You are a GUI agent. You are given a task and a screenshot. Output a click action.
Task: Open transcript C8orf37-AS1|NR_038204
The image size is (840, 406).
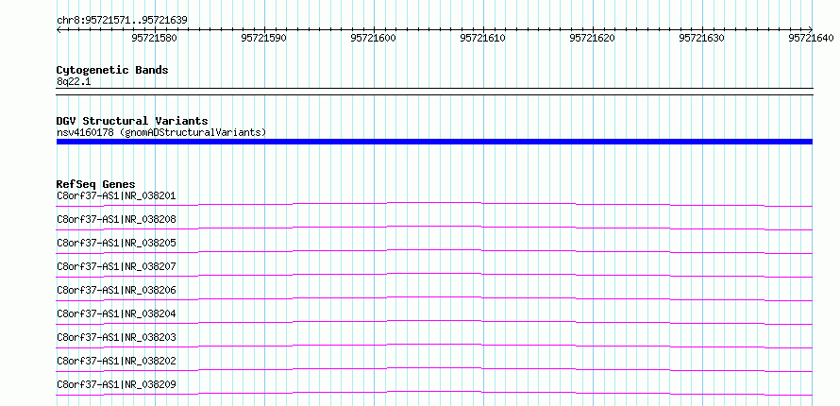[116, 313]
